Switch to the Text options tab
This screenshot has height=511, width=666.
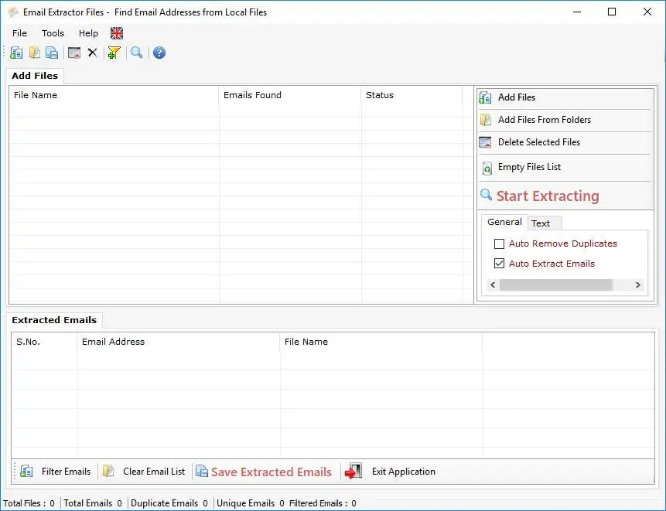pos(545,223)
